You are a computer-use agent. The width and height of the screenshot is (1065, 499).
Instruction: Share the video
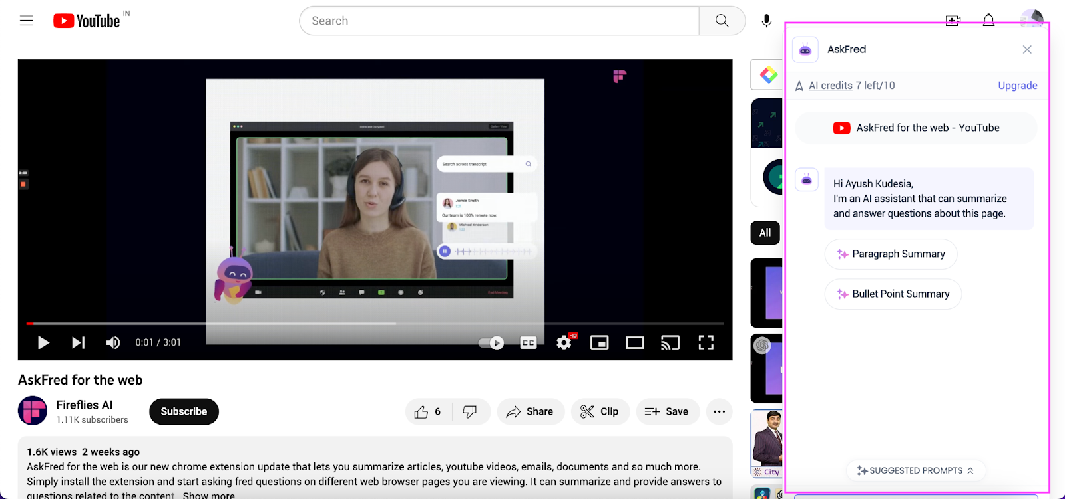tap(530, 411)
